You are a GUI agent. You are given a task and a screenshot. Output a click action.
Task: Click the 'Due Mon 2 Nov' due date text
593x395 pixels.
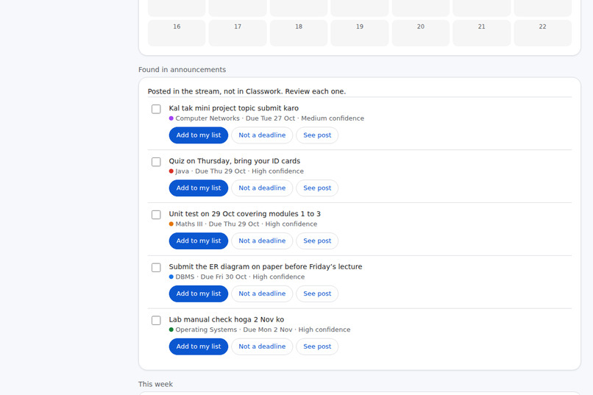pos(268,330)
